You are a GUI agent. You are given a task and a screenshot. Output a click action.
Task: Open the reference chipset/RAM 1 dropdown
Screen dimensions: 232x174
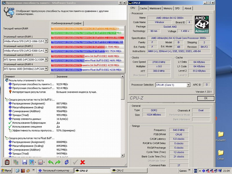[x=46, y=41]
